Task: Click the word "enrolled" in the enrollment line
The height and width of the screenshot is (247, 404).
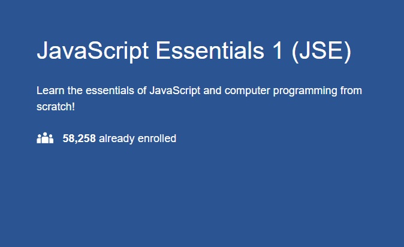Action: click(x=157, y=138)
